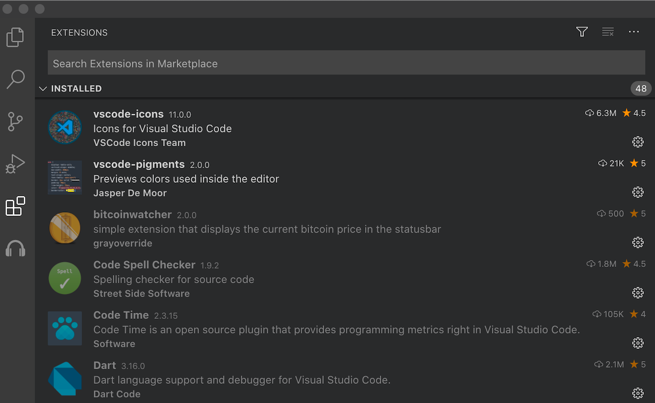This screenshot has width=655, height=403.
Task: Open settings gear for vscode-icons
Action: point(638,142)
